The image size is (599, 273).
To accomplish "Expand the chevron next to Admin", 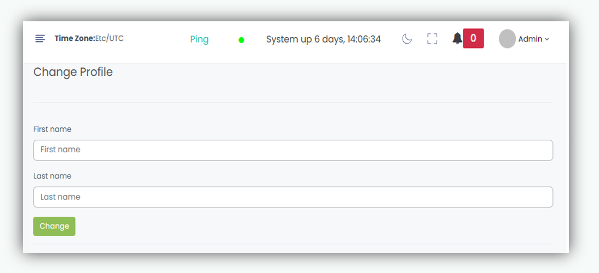I will (547, 39).
